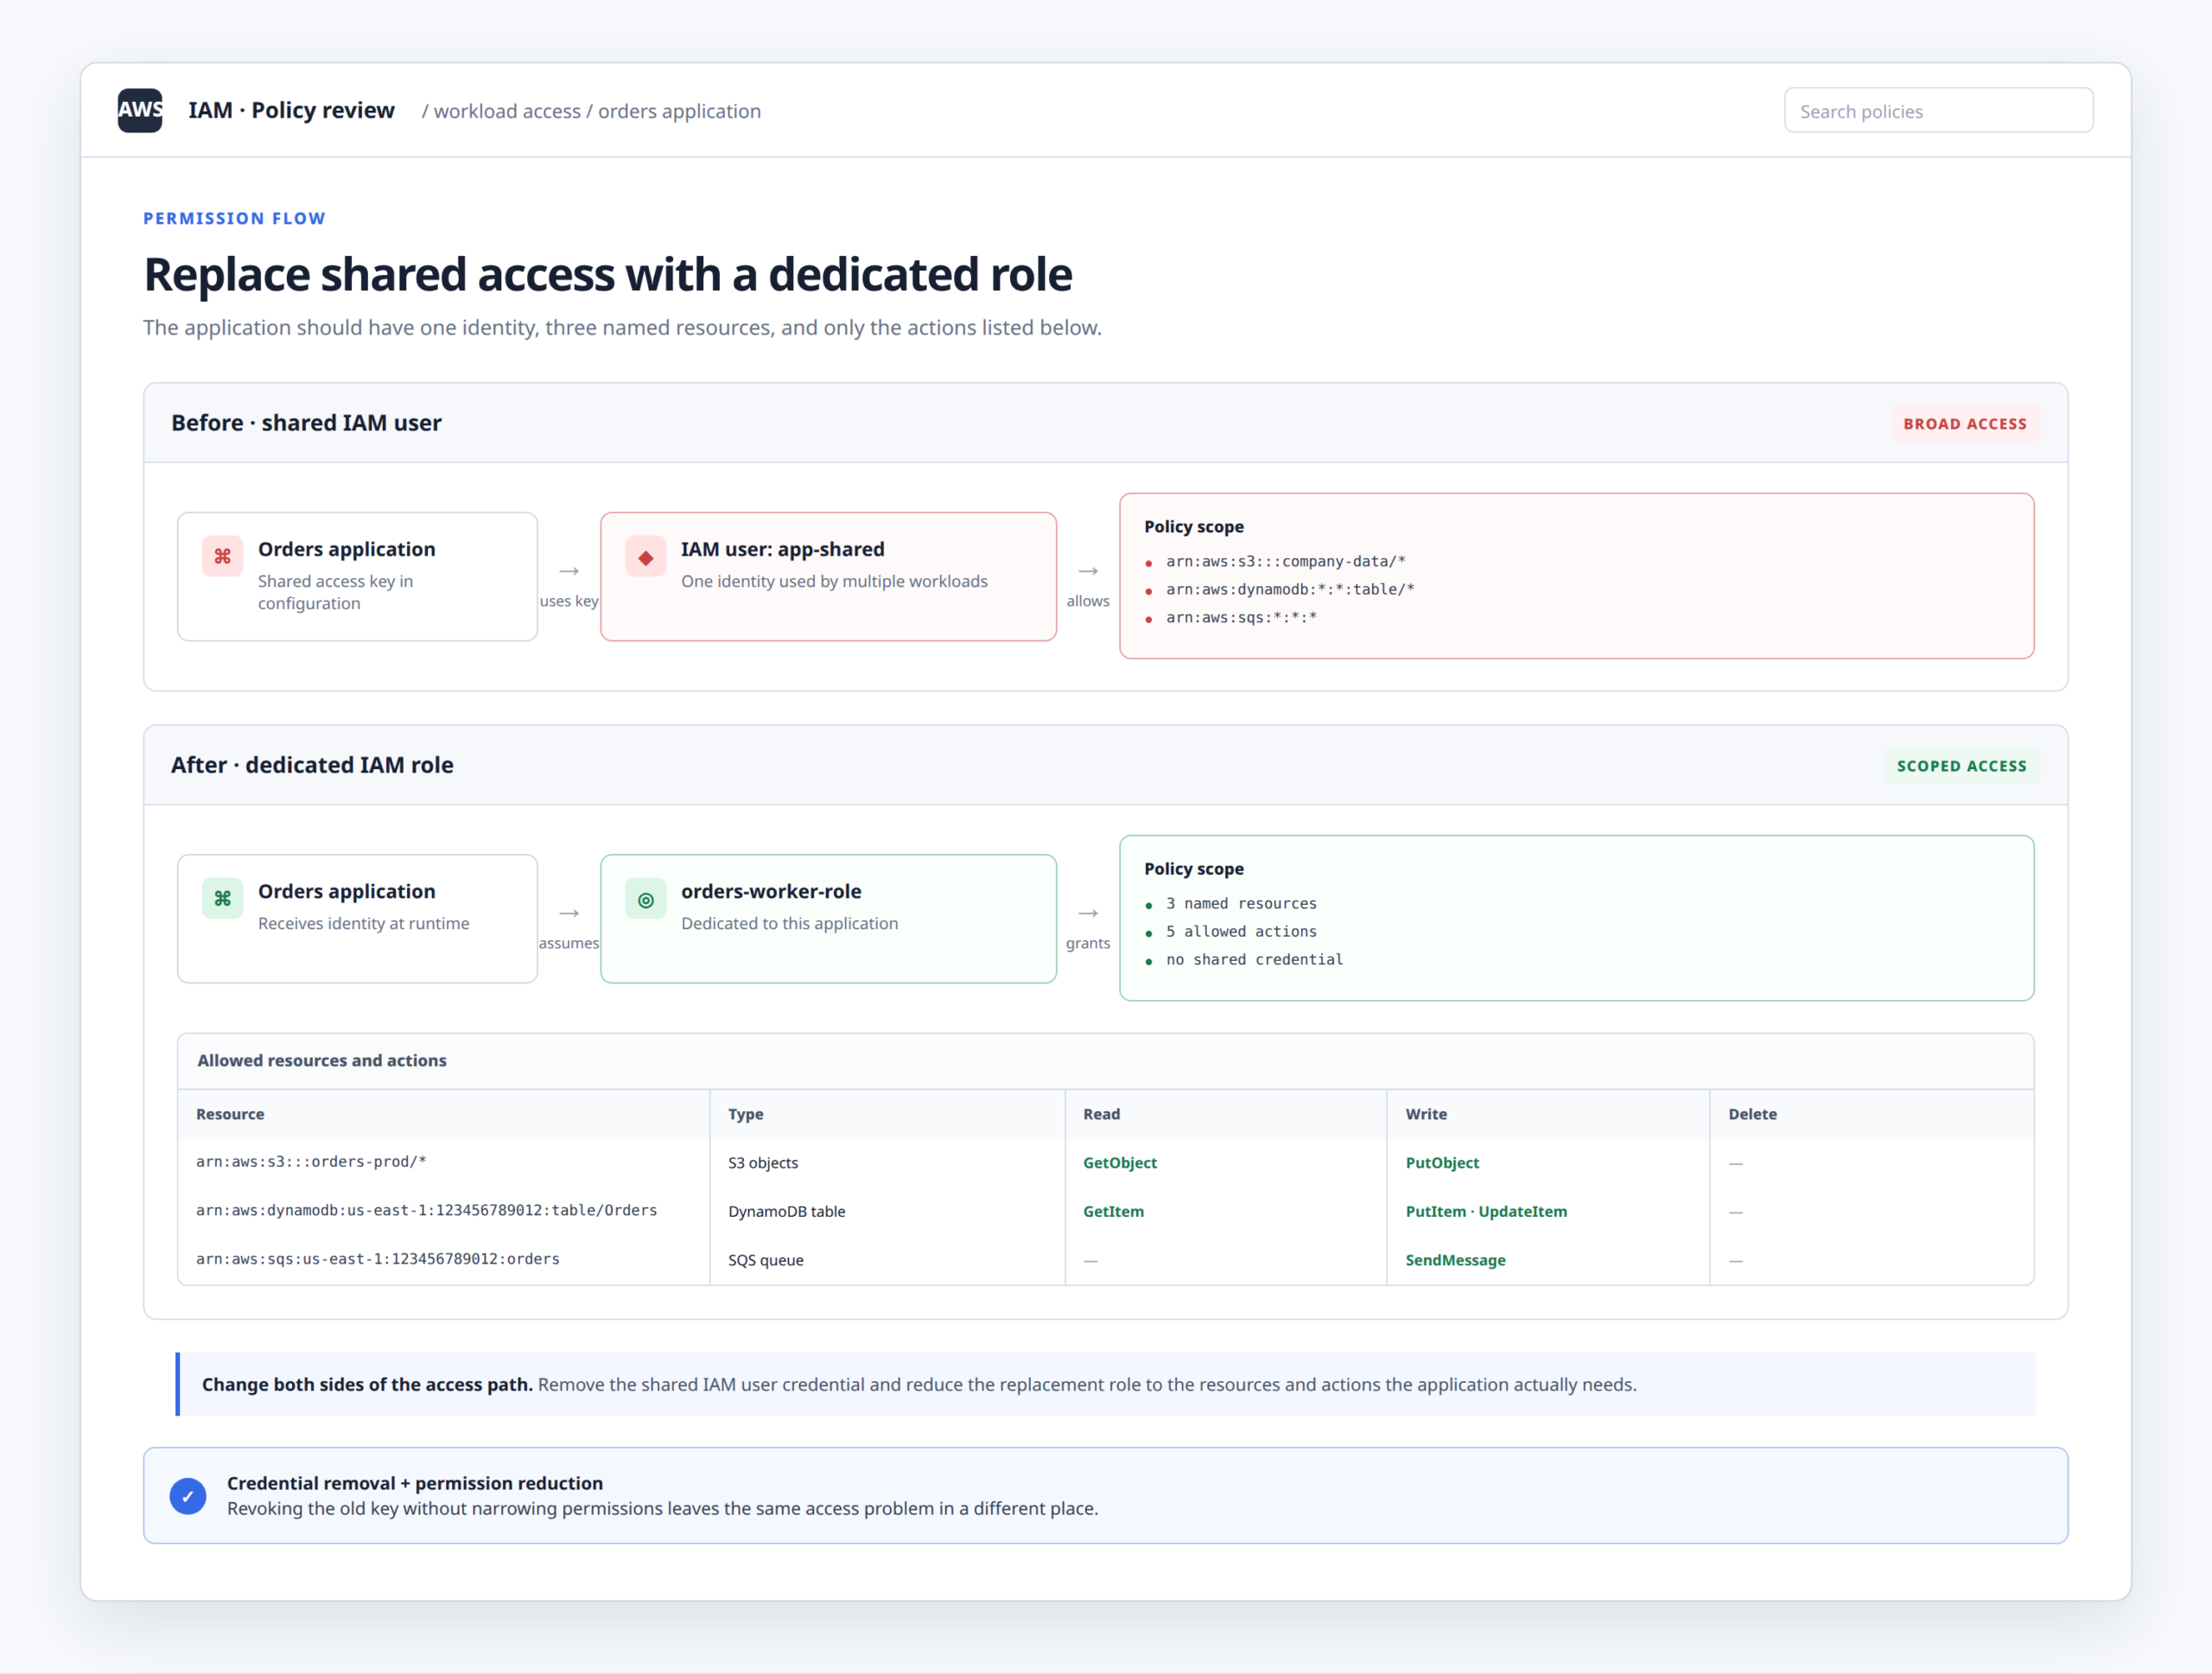
Task: Click the GetObject action
Action: [1120, 1163]
